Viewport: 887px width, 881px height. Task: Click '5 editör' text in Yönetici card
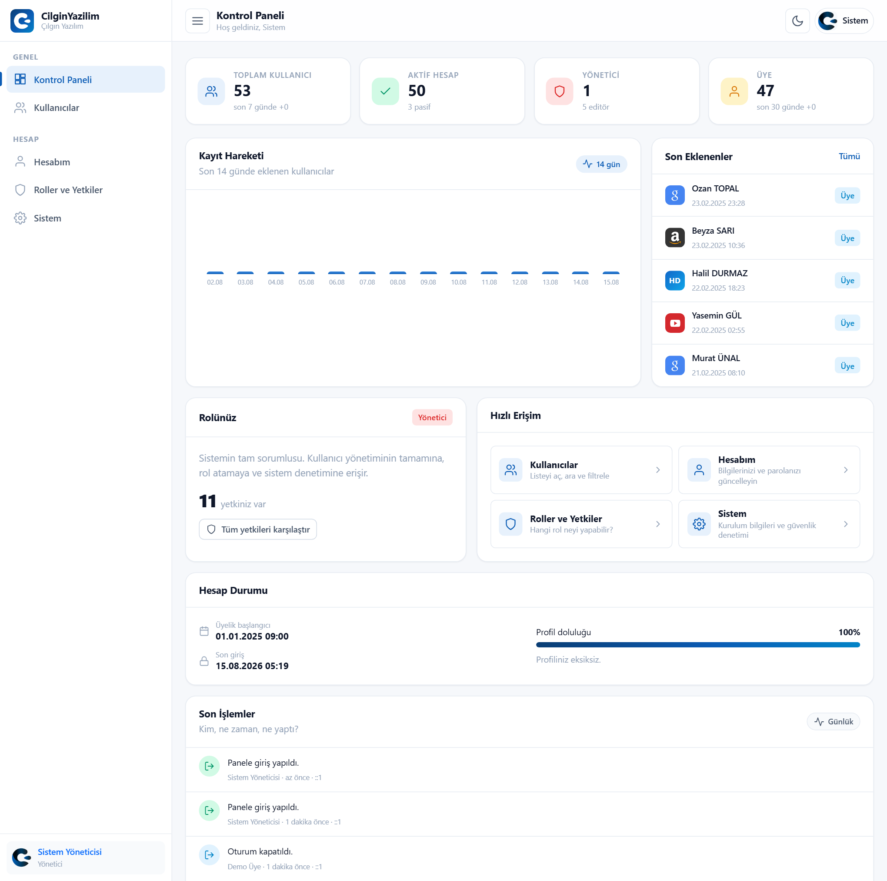pos(596,107)
